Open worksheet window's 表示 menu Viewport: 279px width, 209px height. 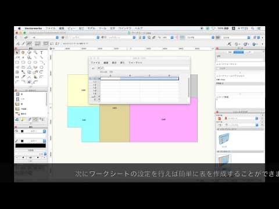(x=114, y=63)
